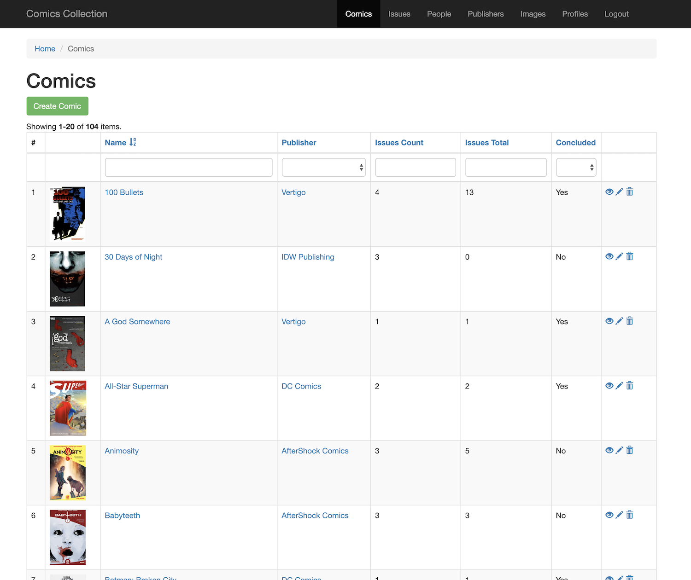Focus the Issues Count filter field
Image resolution: width=691 pixels, height=580 pixels.
[416, 168]
